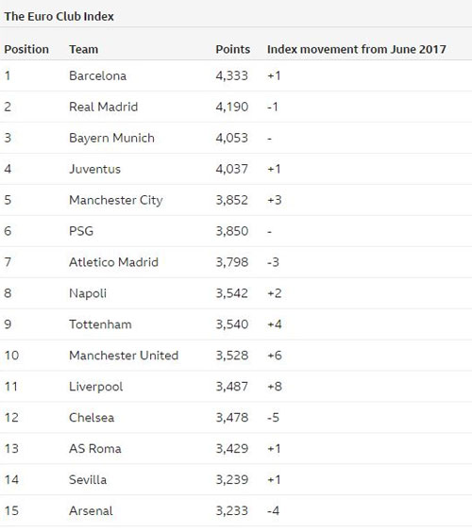This screenshot has width=472, height=531.
Task: Click the Points column header
Action: coord(233,49)
